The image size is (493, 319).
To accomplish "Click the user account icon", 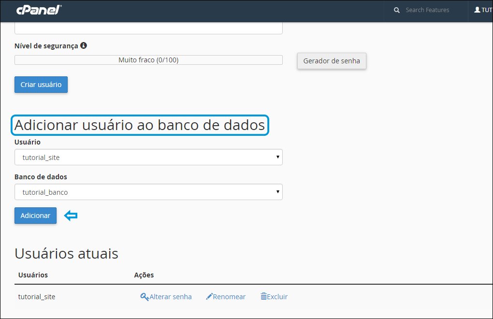I will [x=477, y=10].
